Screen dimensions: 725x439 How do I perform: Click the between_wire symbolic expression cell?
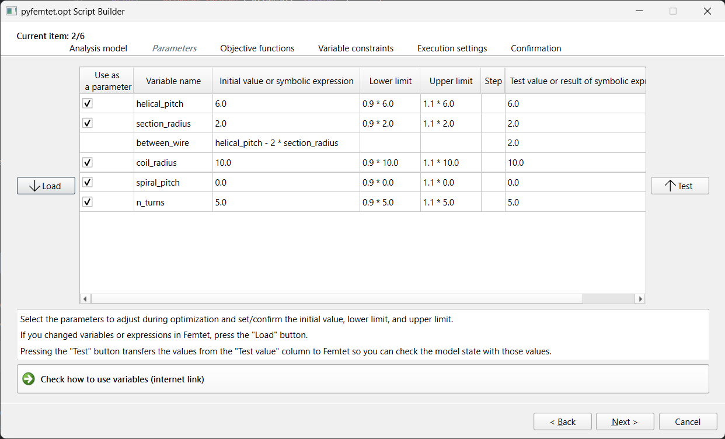(x=287, y=142)
